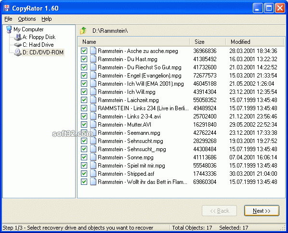Click the 'Total Objects: 17' status entry

pos(192,228)
